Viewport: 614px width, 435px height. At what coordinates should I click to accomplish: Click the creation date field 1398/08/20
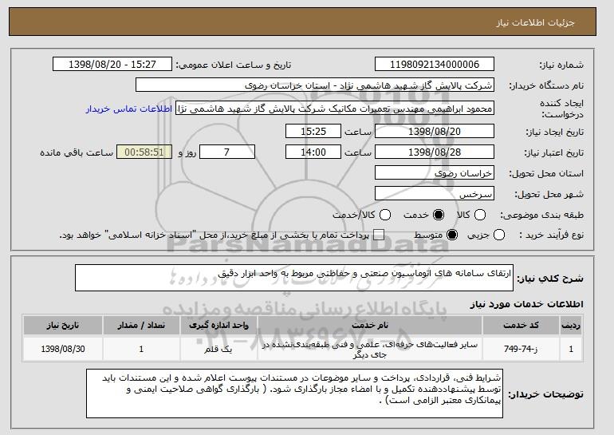click(435, 131)
